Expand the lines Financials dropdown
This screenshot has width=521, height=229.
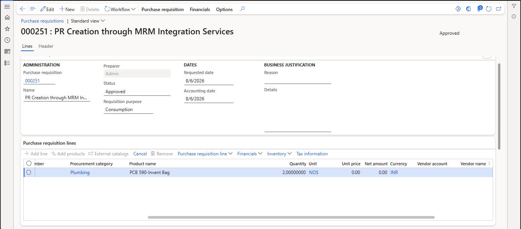250,154
